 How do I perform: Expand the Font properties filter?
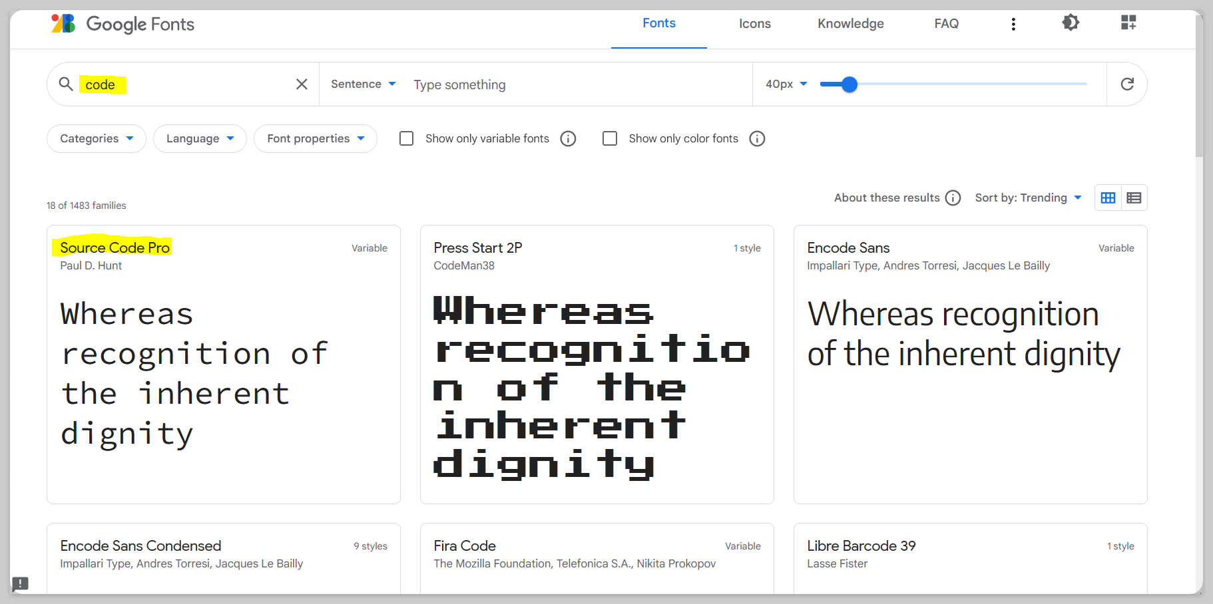[x=316, y=138]
